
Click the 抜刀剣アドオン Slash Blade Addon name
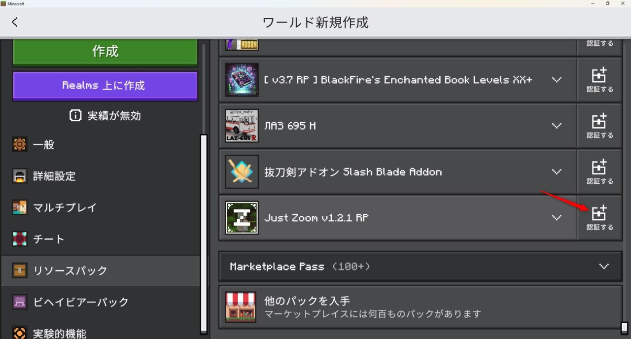pyautogui.click(x=353, y=171)
